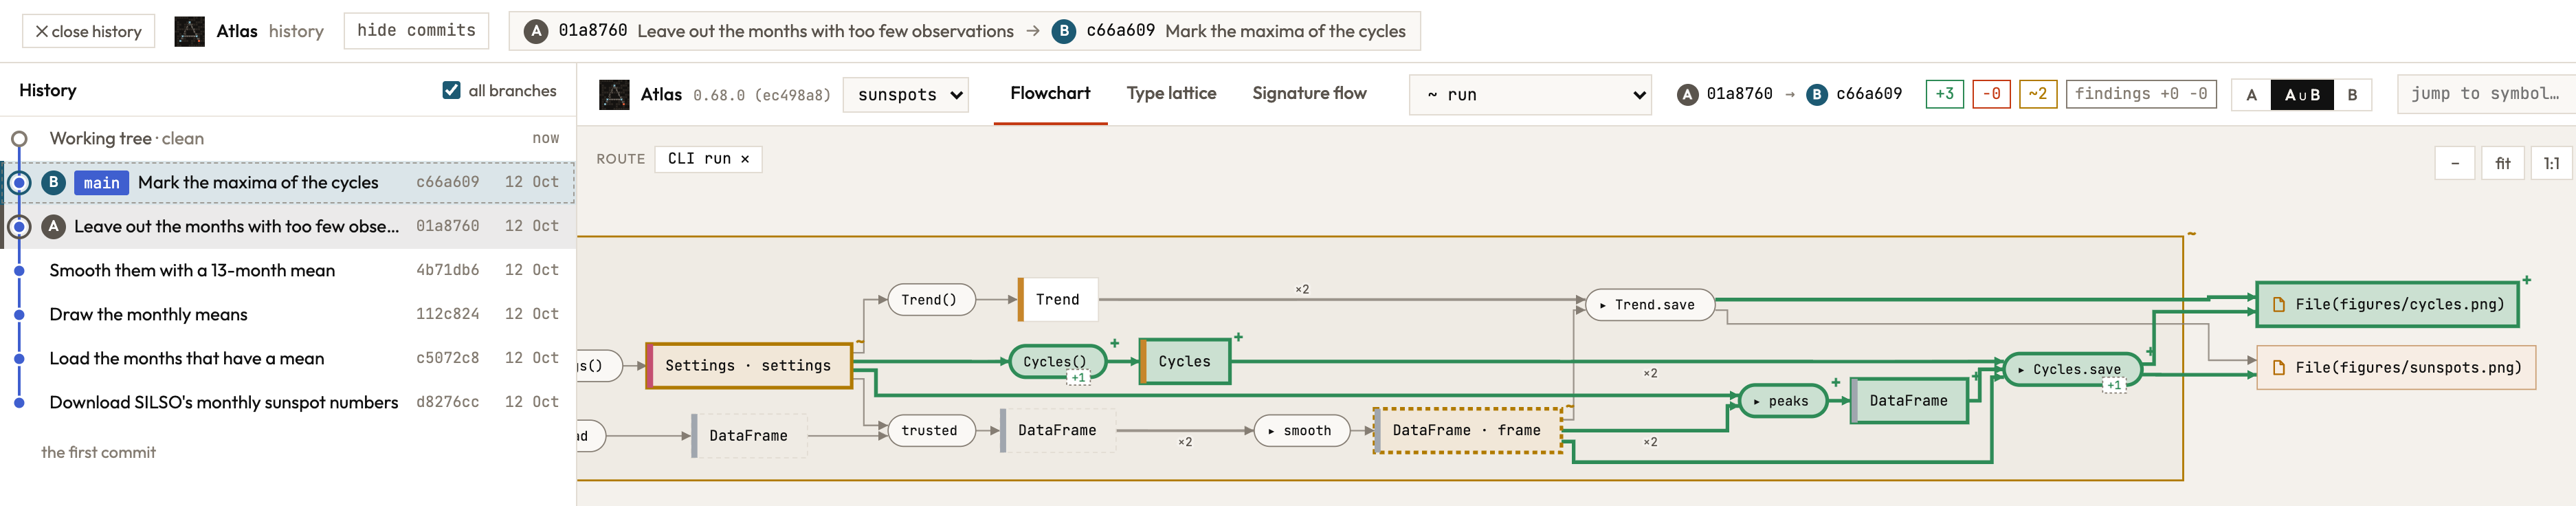The width and height of the screenshot is (2576, 506).
Task: Toggle the +3 additions filter
Action: [1944, 94]
